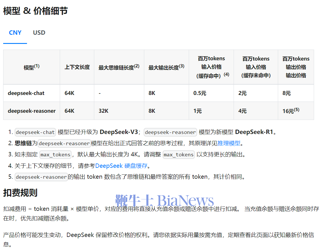The image size is (329, 251).
Task: Click the bold DeepSeek-R1 text
Action: pyautogui.click(x=254, y=132)
